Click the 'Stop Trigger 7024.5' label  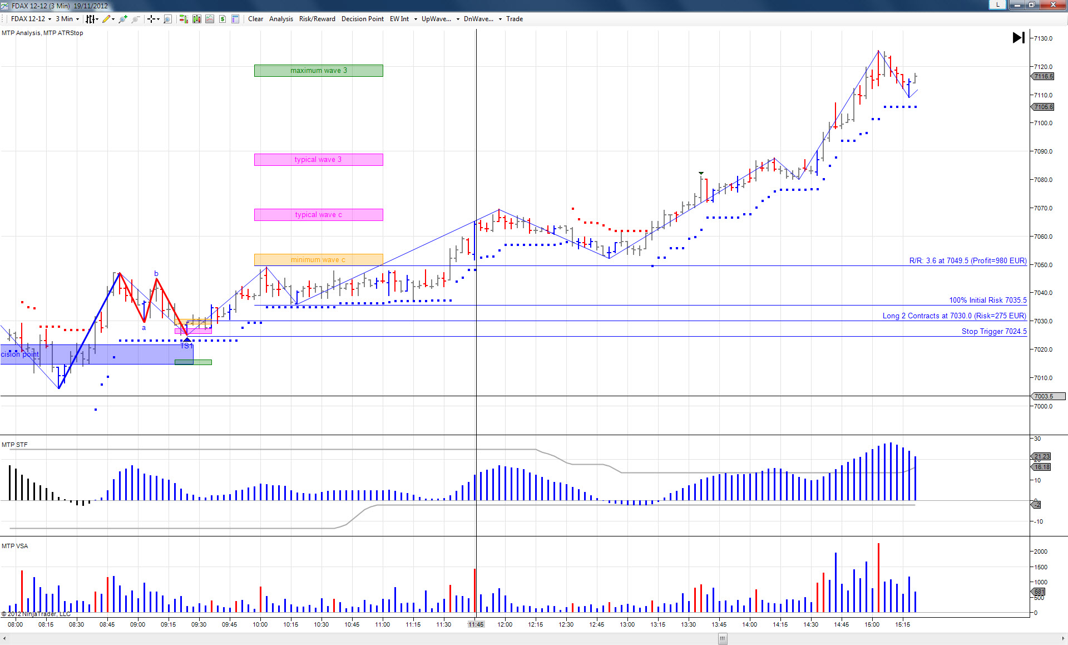994,332
